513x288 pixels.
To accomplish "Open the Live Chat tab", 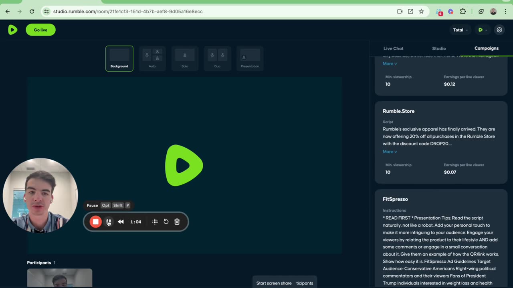I will pos(394,48).
